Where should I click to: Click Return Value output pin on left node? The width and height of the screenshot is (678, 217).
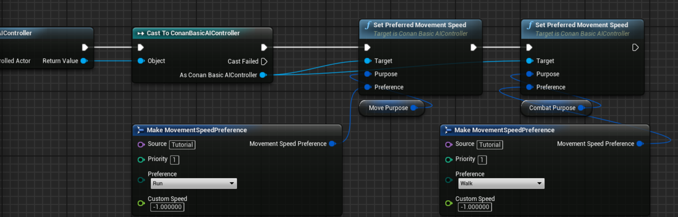(84, 61)
